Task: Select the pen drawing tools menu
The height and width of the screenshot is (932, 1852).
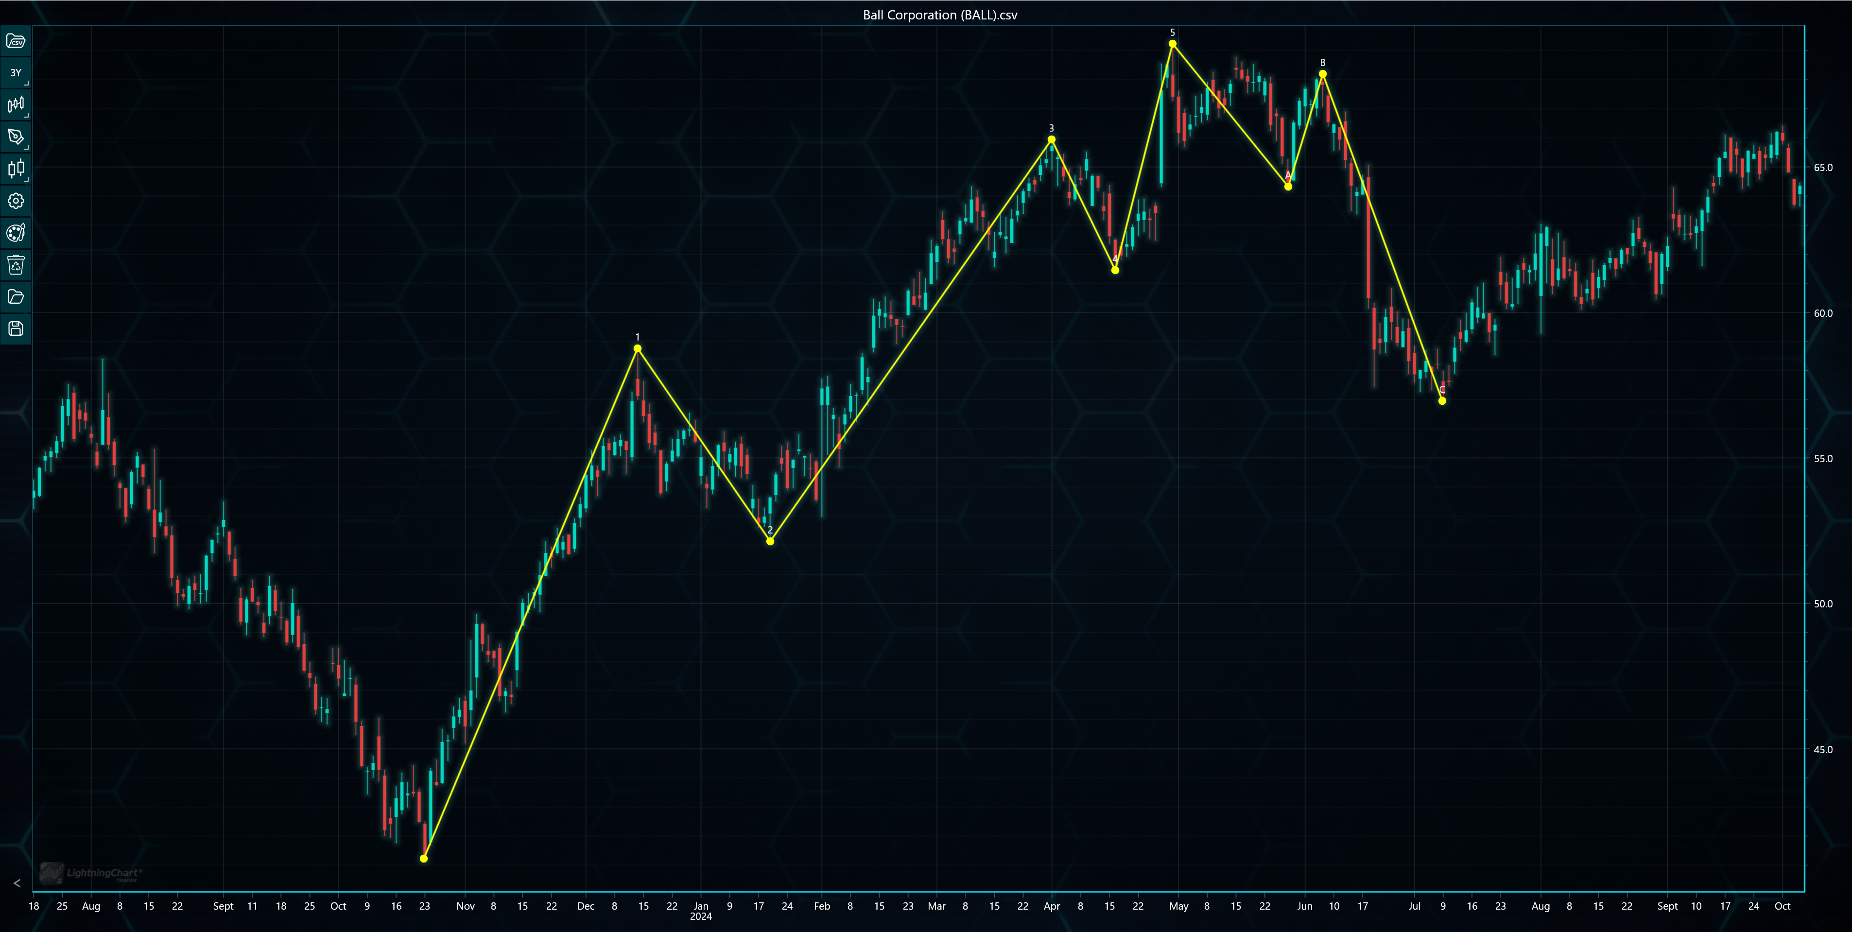Action: click(x=16, y=137)
